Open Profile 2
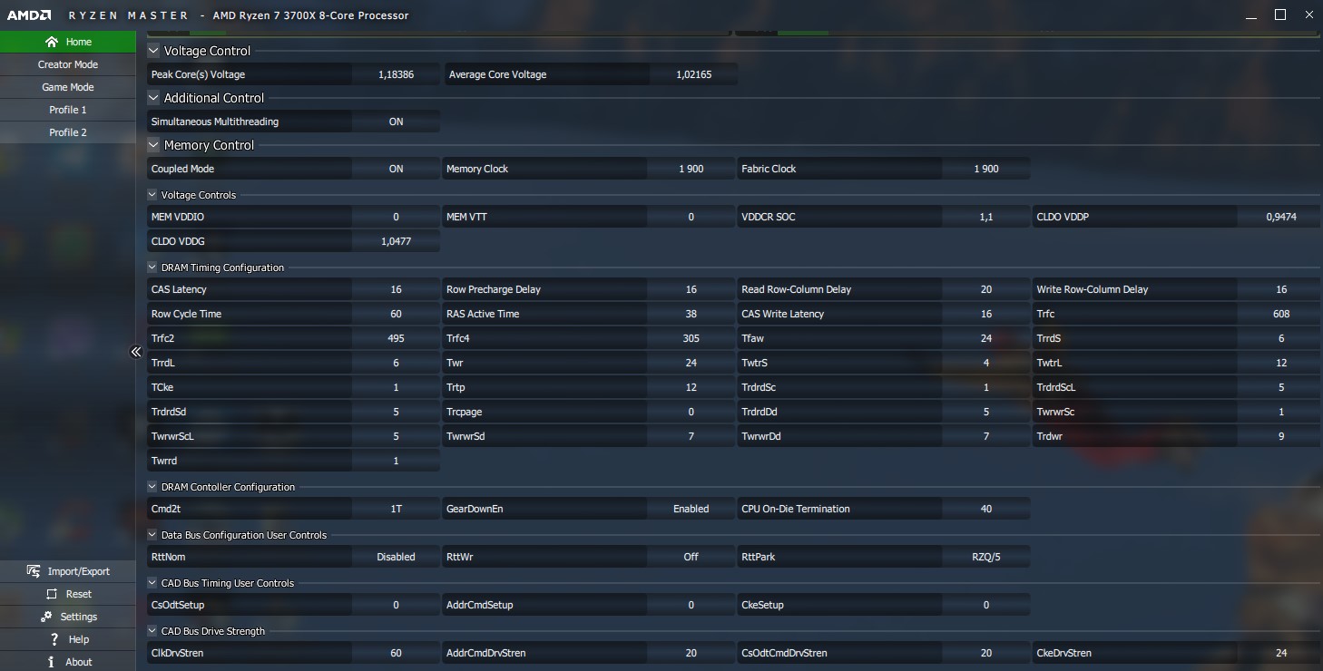Viewport: 1323px width, 671px height. point(68,132)
